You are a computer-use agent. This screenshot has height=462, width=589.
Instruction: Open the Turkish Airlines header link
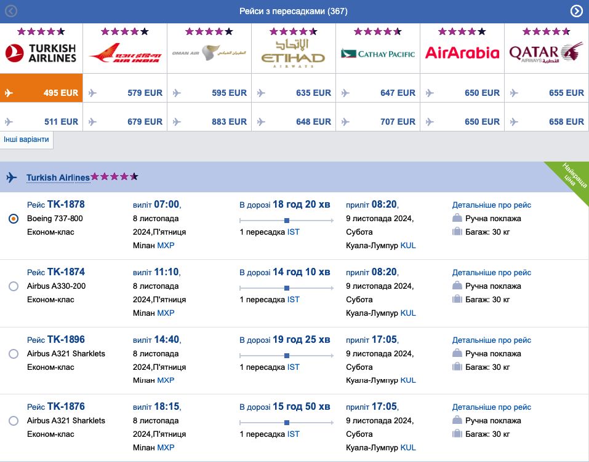tap(58, 178)
